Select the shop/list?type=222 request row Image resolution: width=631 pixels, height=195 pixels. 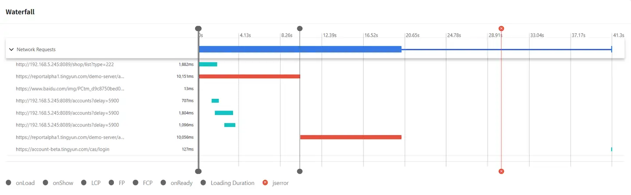click(315, 64)
